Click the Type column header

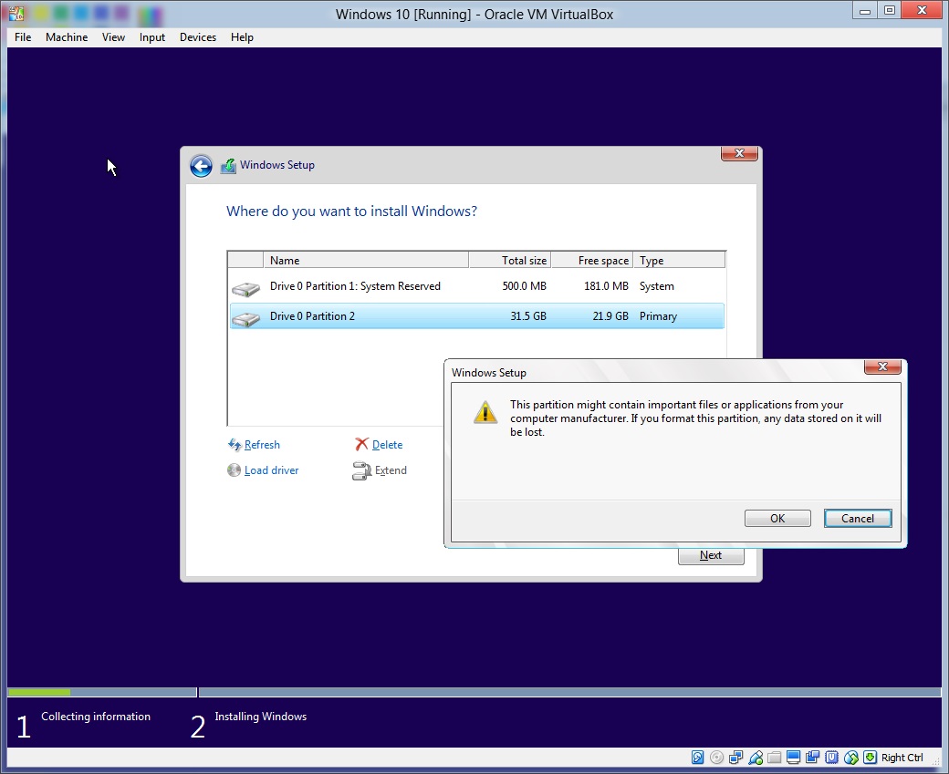[679, 260]
